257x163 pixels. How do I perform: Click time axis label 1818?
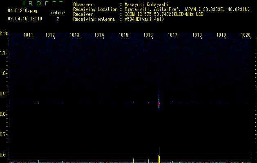click(197, 35)
